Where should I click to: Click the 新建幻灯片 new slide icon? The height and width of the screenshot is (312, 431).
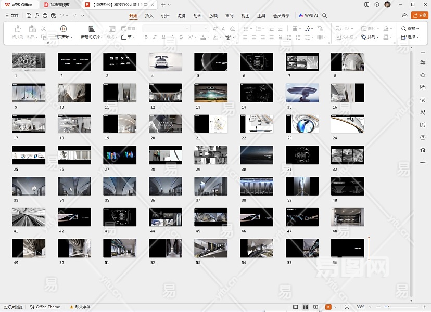92,29
